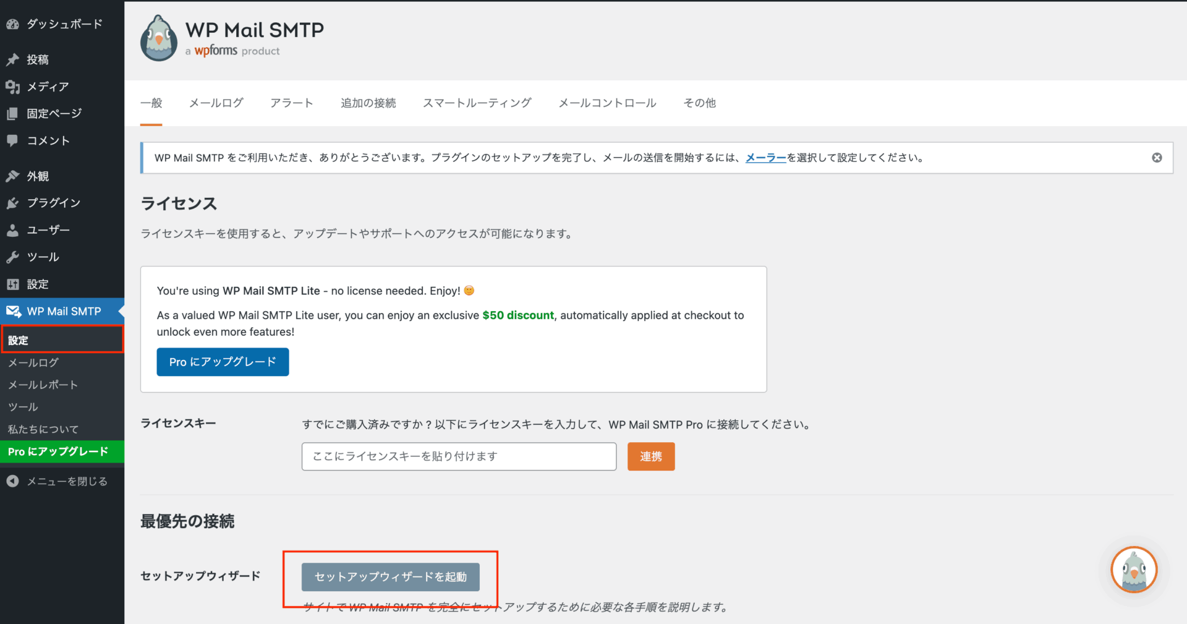
Task: Open the pigeon mascot help bubble
Action: coord(1133,570)
